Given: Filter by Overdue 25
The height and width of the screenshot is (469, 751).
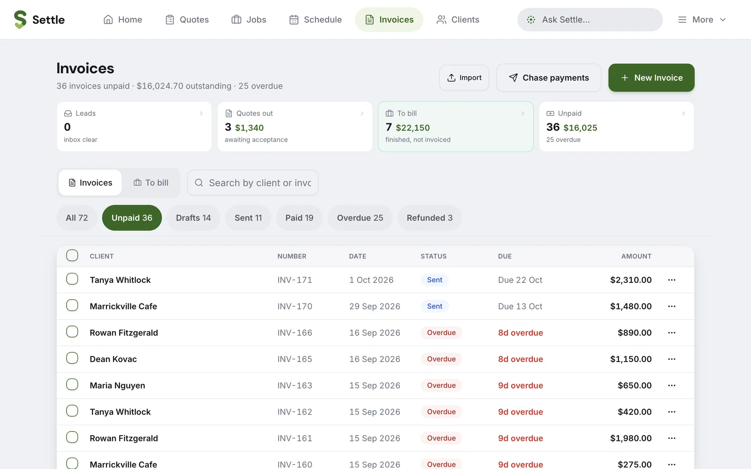Looking at the screenshot, I should click(x=360, y=218).
